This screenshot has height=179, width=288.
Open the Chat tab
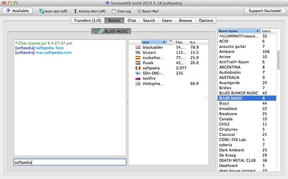click(x=132, y=21)
